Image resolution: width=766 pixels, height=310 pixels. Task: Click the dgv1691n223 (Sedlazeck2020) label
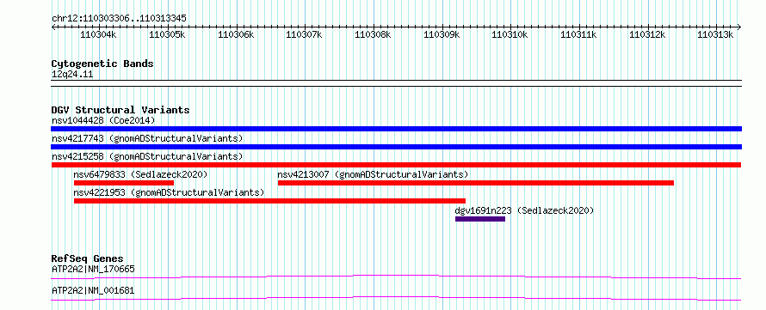(525, 210)
